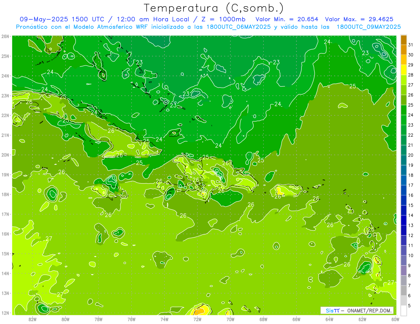This screenshot has height=324, width=420.
Task: Pick the purple swatch between 8 and 9
Action: click(404, 271)
